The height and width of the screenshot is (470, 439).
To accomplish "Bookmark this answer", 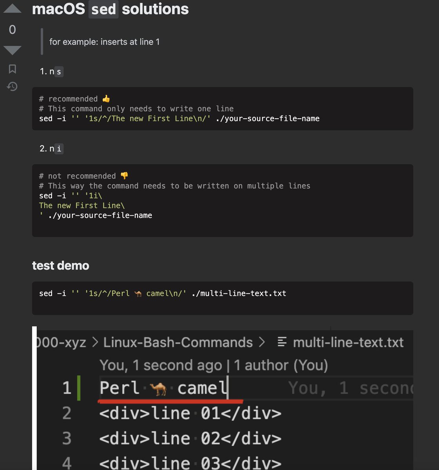I will [x=12, y=69].
